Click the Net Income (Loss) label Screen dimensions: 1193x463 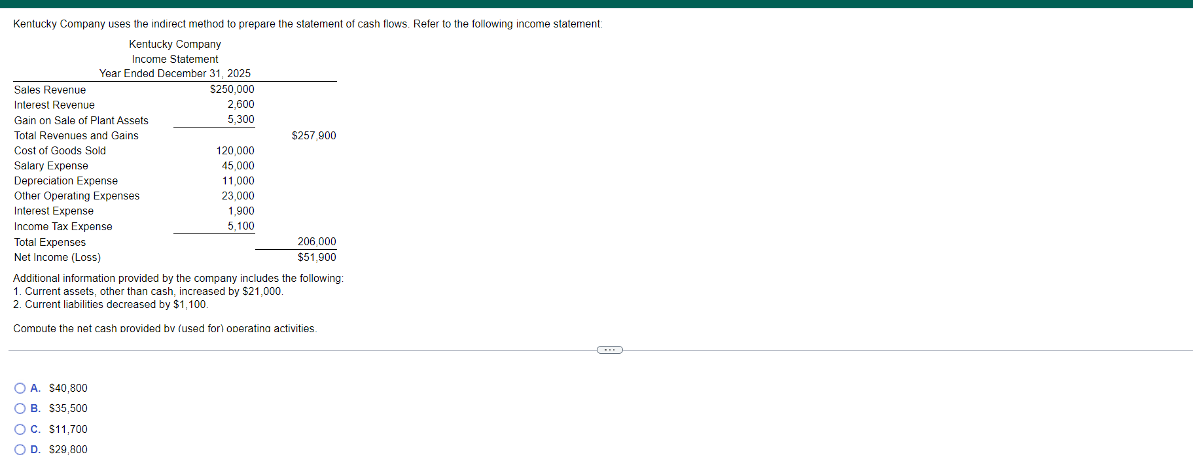pyautogui.click(x=57, y=258)
